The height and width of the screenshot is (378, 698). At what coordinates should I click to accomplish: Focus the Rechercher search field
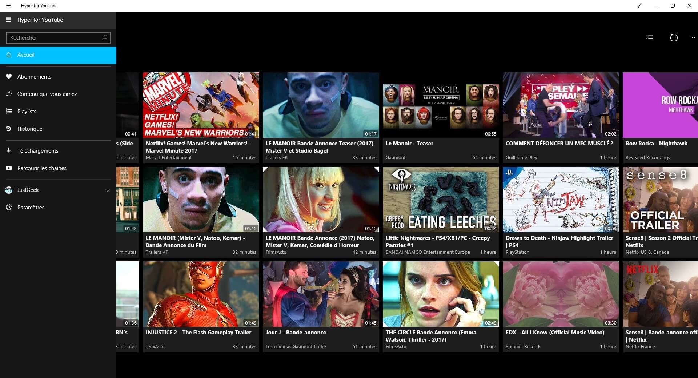(x=58, y=38)
